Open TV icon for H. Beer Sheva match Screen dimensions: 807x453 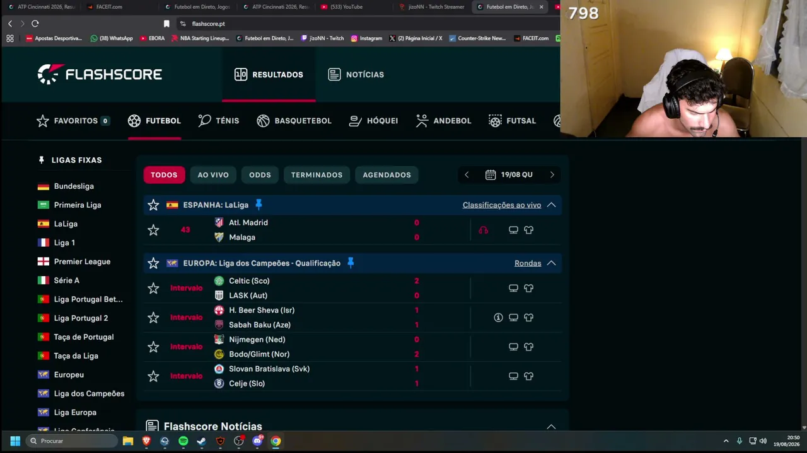click(513, 318)
